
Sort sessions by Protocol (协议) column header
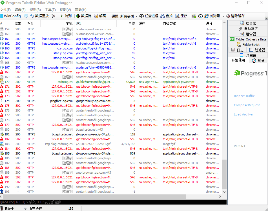(x=32, y=23)
